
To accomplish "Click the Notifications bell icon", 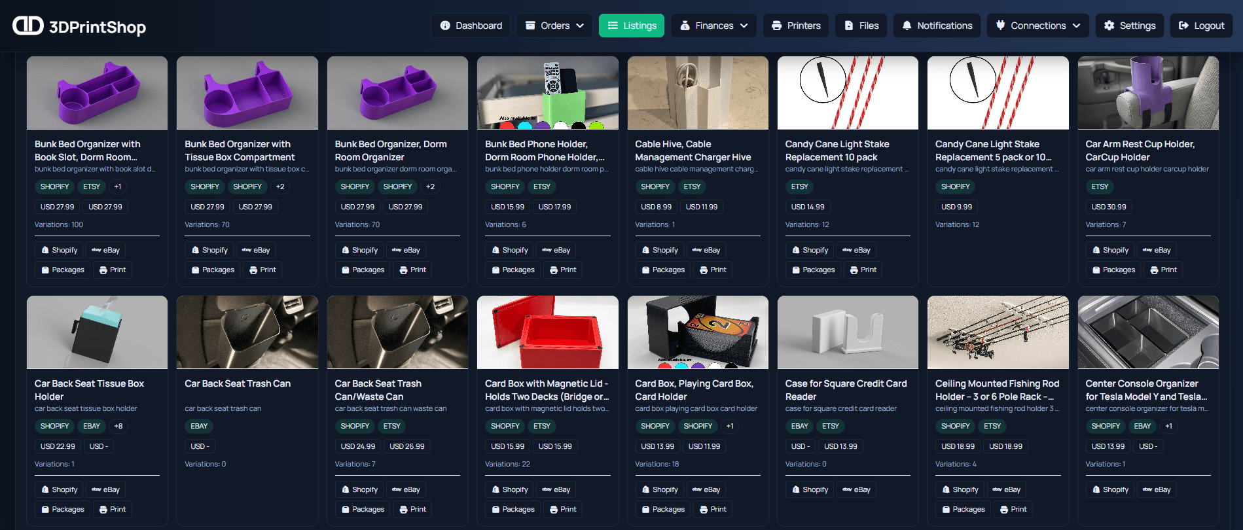I will (x=907, y=26).
